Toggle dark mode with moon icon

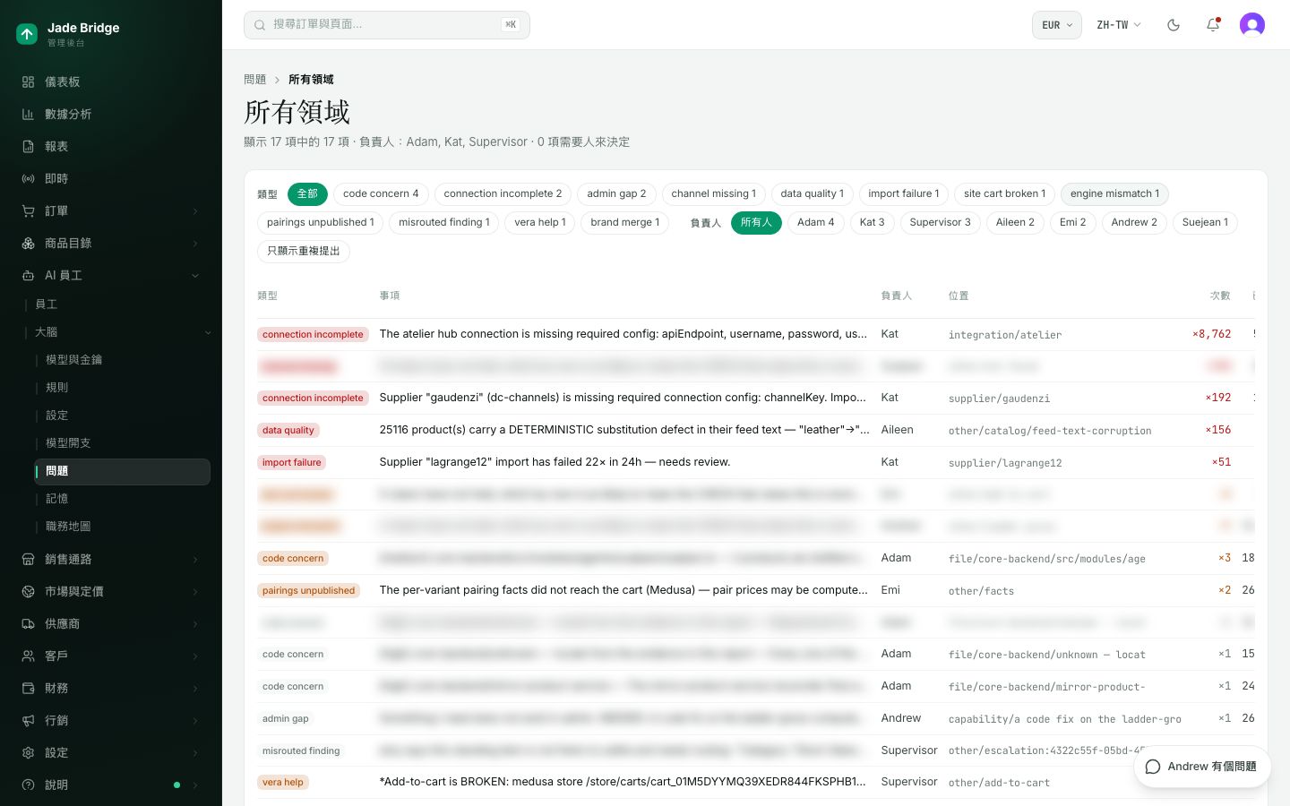coord(1174,25)
